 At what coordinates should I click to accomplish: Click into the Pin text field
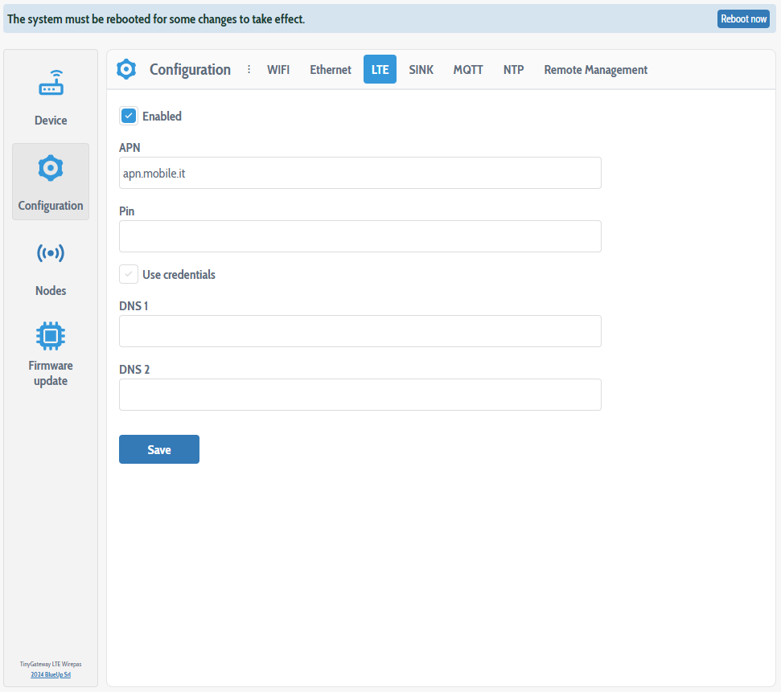[360, 236]
